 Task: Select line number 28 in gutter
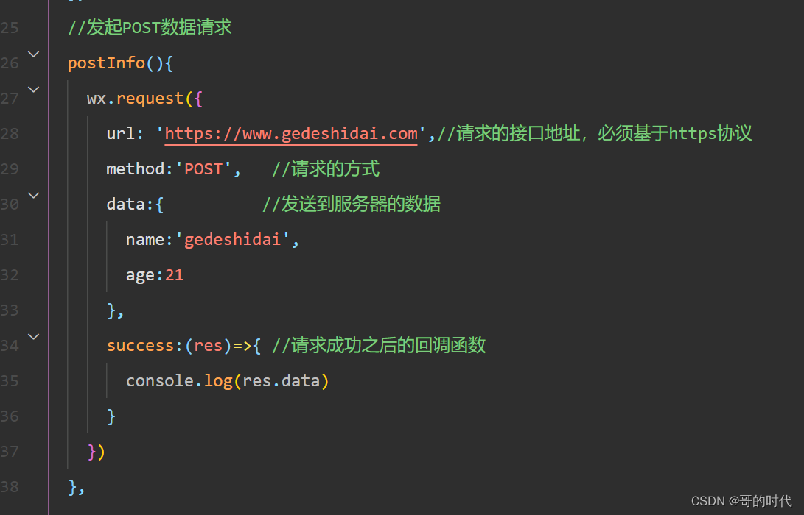[10, 134]
